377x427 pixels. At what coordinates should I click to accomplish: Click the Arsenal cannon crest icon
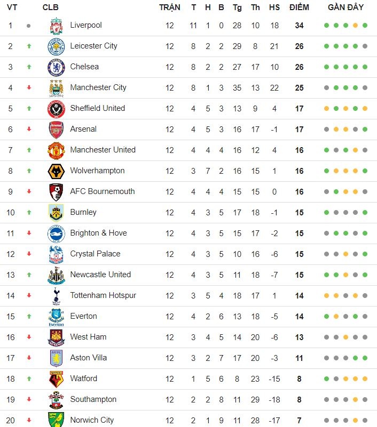(56, 130)
